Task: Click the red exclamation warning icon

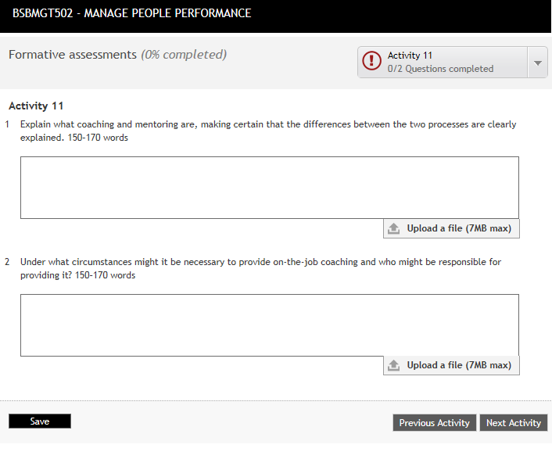Action: tap(373, 63)
